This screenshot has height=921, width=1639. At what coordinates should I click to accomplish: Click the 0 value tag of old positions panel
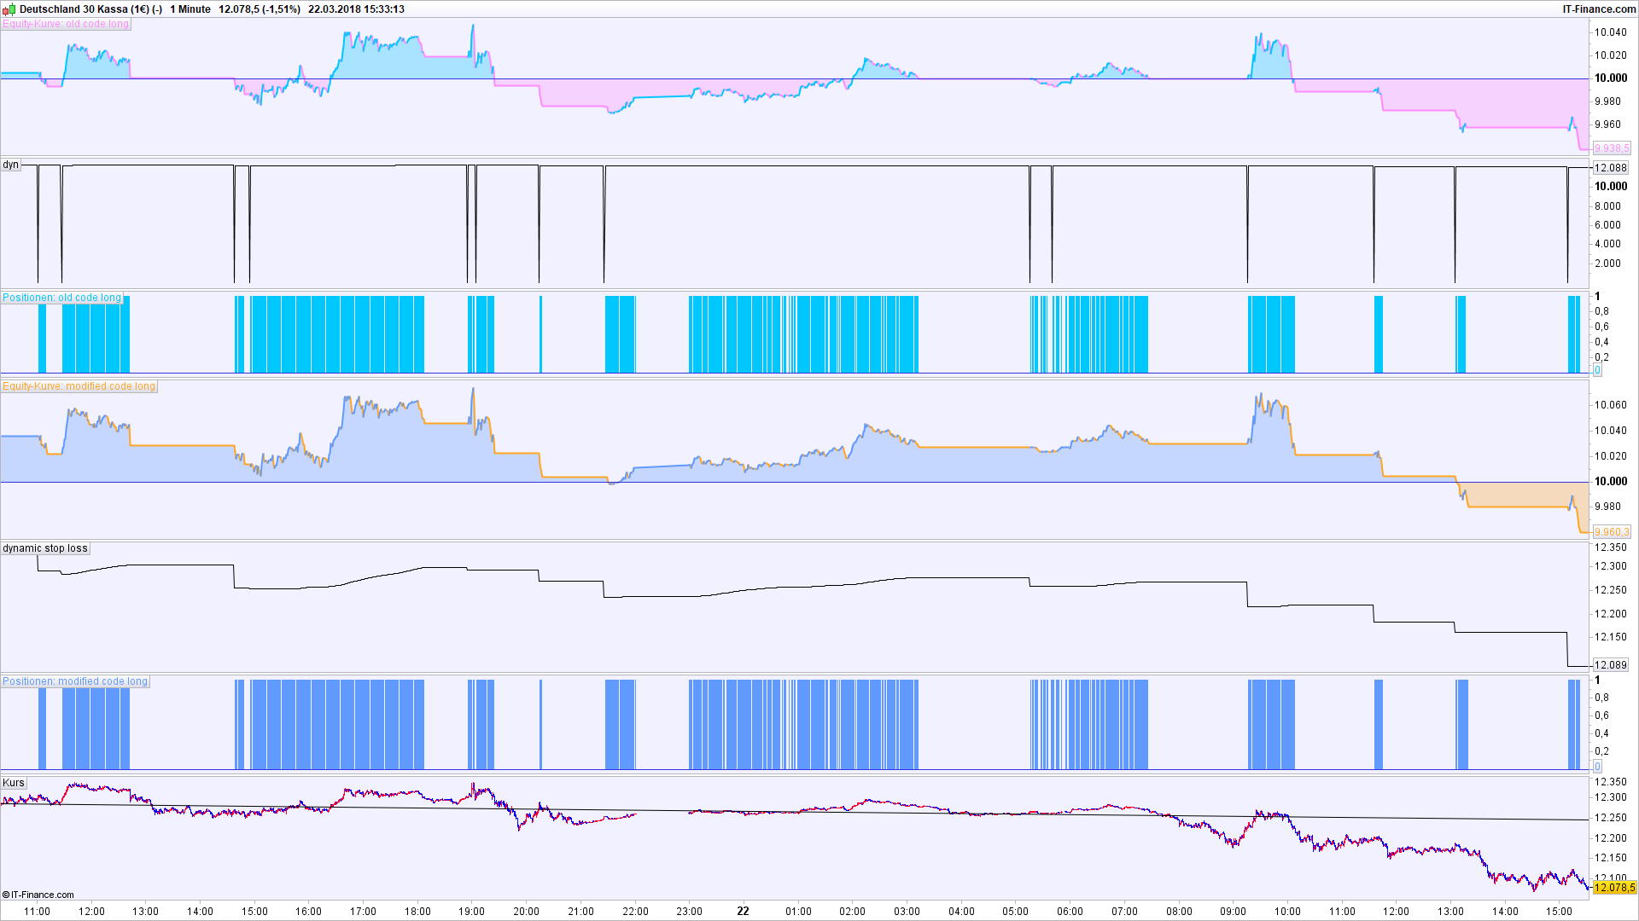point(1597,370)
